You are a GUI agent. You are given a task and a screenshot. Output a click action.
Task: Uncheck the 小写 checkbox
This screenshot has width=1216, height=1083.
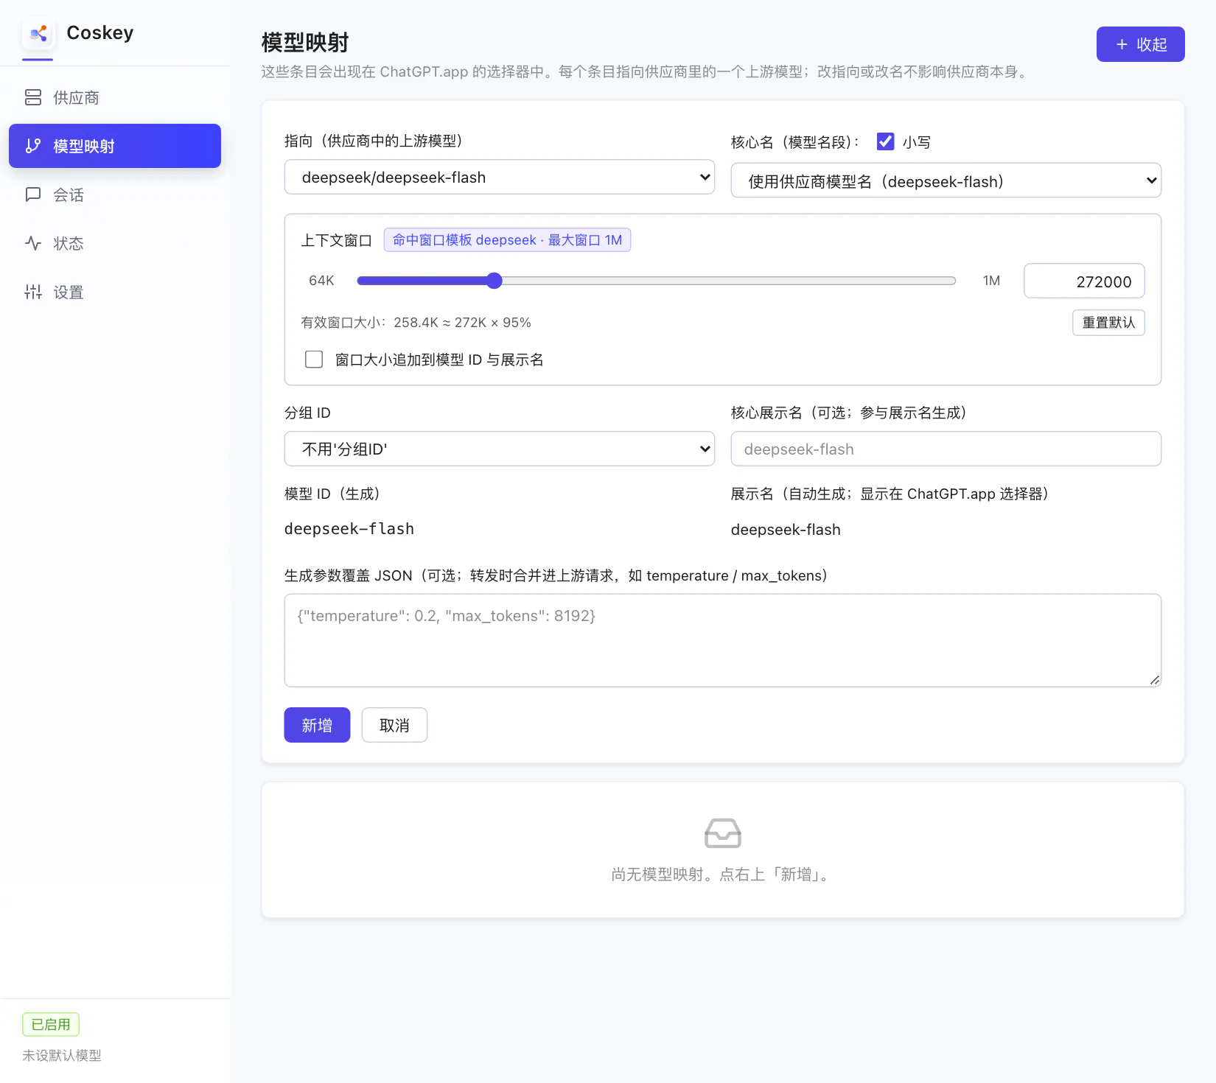coord(886,141)
